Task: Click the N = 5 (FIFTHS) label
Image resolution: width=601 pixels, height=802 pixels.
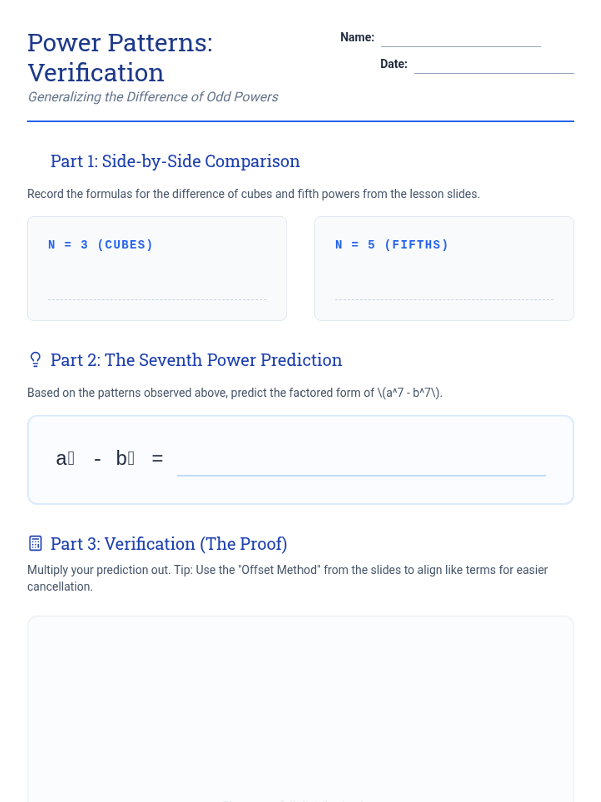Action: [392, 245]
